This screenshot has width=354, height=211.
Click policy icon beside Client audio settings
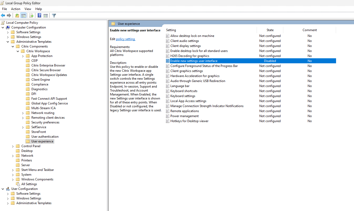point(168,41)
